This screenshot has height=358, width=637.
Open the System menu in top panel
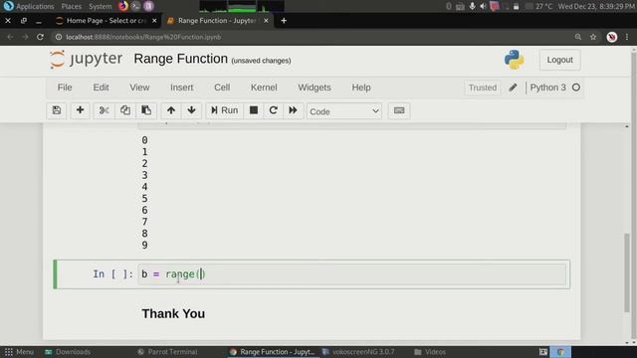(100, 6)
